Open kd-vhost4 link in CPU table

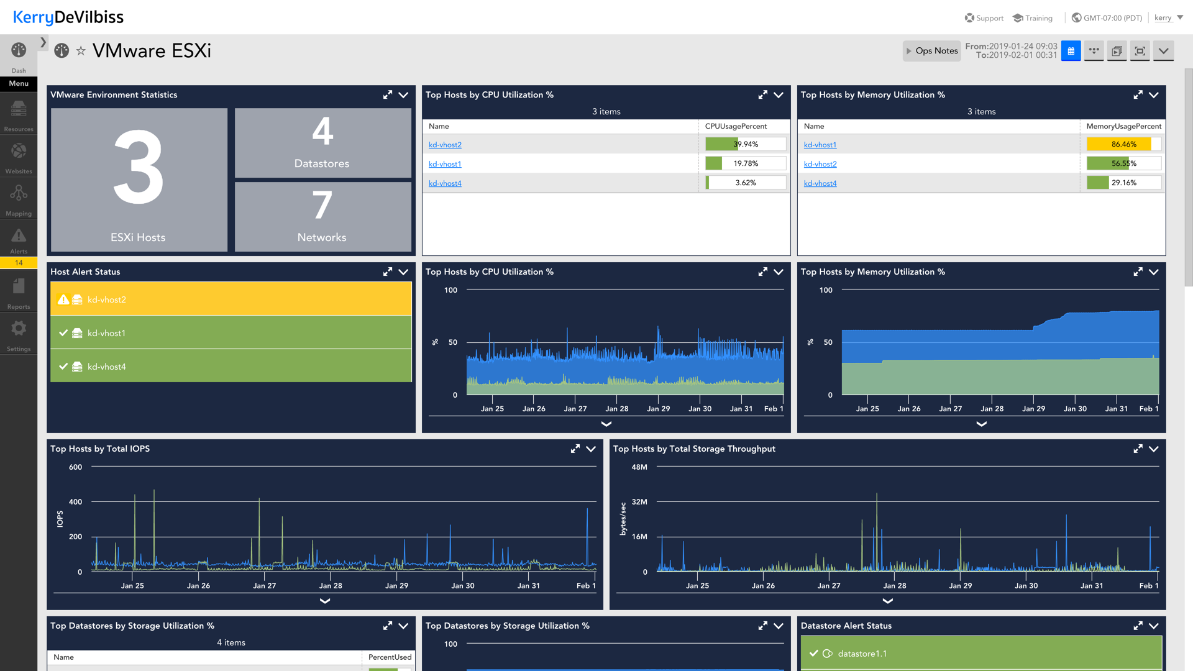point(445,183)
